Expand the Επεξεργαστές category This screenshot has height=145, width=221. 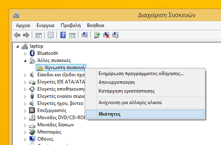(x=25, y=111)
